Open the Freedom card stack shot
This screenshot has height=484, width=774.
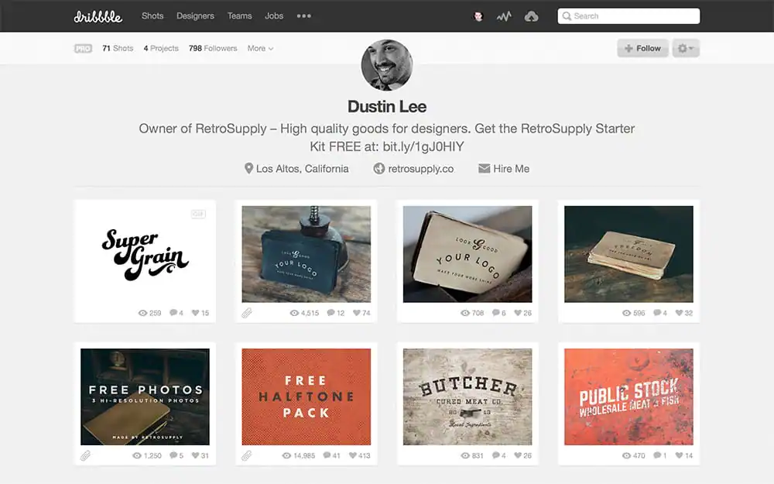[628, 254]
